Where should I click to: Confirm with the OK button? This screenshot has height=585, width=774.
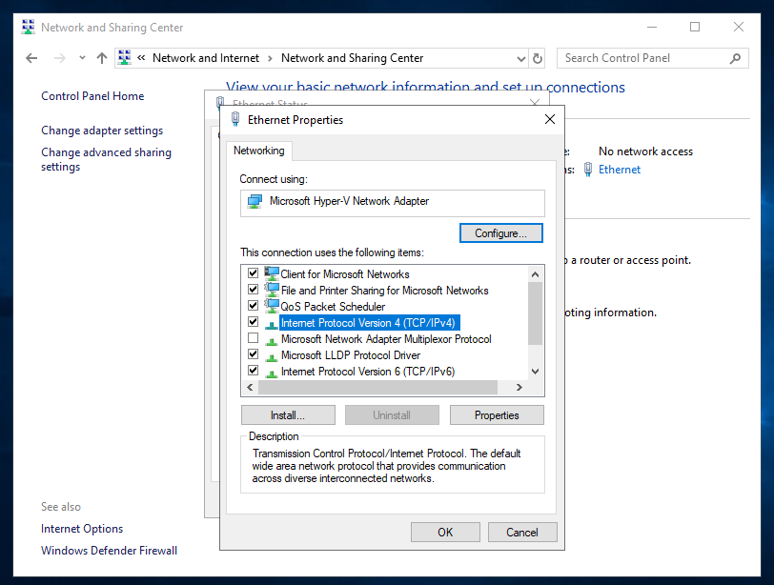tap(445, 533)
